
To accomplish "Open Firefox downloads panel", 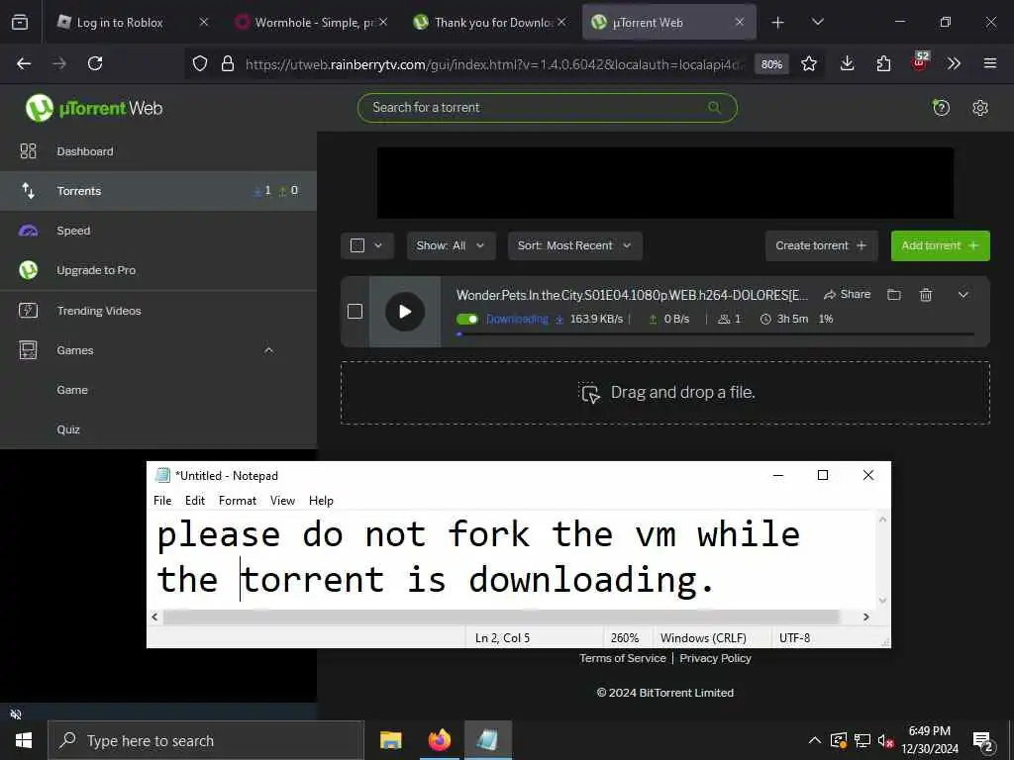I will coord(847,63).
